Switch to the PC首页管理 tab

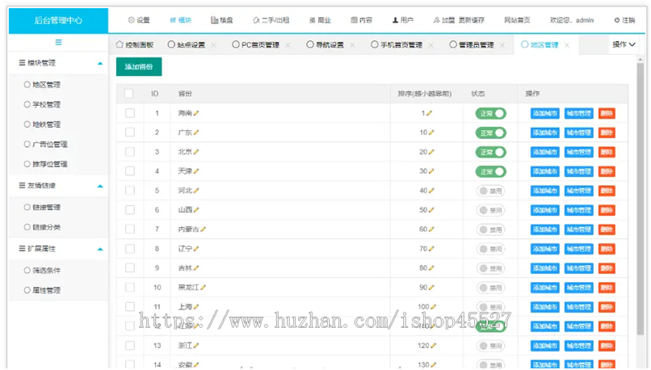(x=256, y=45)
